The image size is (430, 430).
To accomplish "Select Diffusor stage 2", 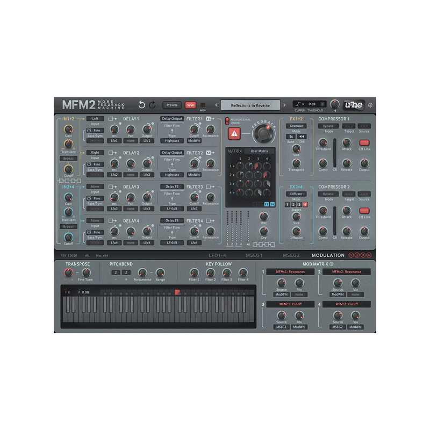I will [293, 205].
